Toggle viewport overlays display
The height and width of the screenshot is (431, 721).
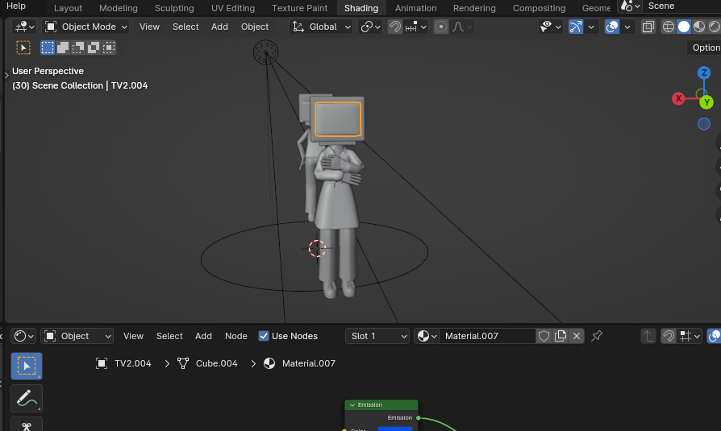[612, 27]
